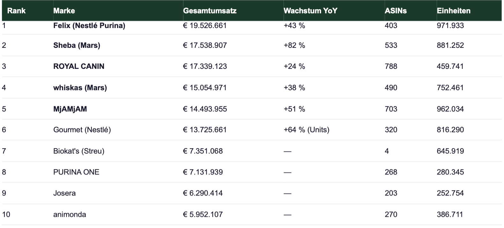Select the Felix (Nestlé Purina) brand cell
Viewport: 504px width, 228px height.
[x=89, y=26]
